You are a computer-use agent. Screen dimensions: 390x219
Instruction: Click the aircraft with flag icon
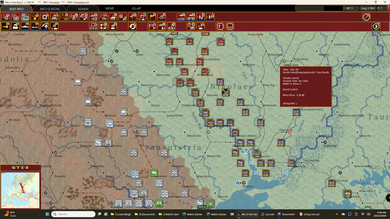[x=210, y=17]
